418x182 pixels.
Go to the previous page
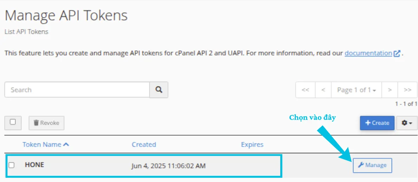click(324, 90)
